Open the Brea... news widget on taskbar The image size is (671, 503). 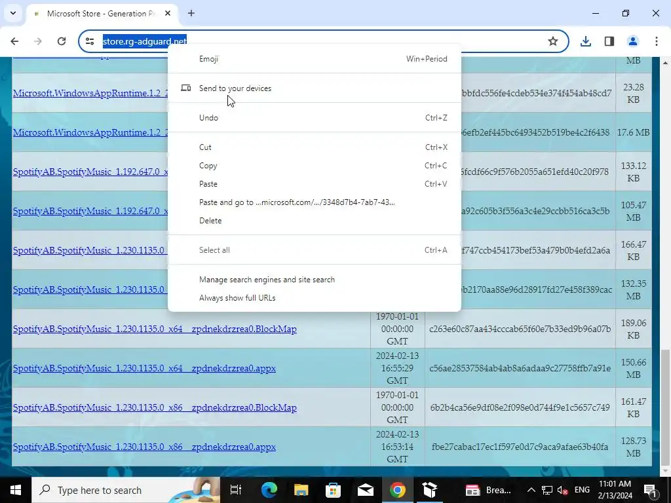coord(488,490)
